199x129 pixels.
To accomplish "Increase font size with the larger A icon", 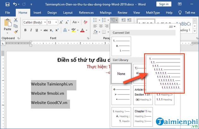I will 61,22.
